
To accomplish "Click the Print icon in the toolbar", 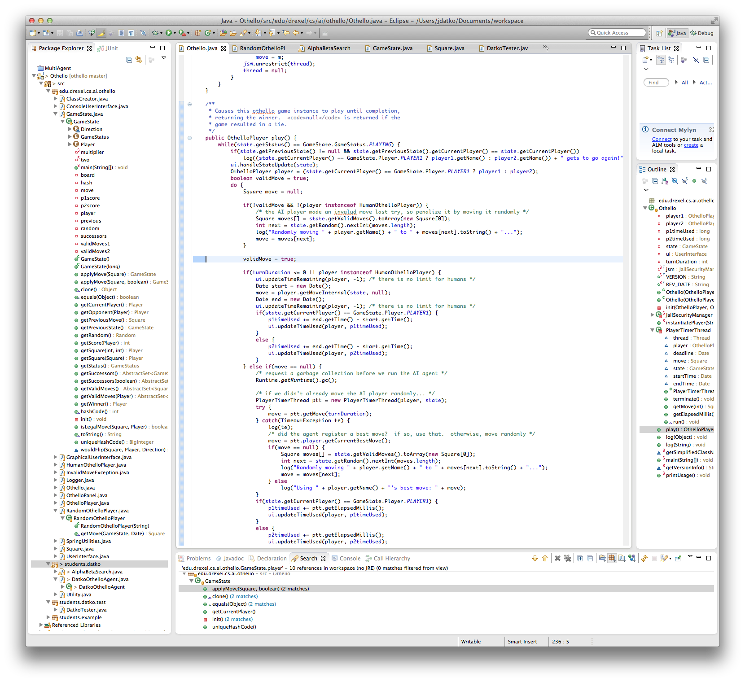I will [x=79, y=33].
